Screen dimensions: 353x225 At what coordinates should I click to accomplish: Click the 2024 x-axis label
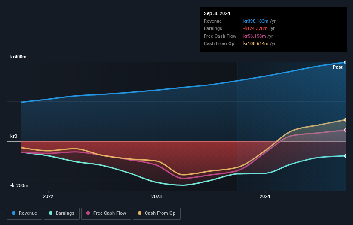pyautogui.click(x=265, y=196)
